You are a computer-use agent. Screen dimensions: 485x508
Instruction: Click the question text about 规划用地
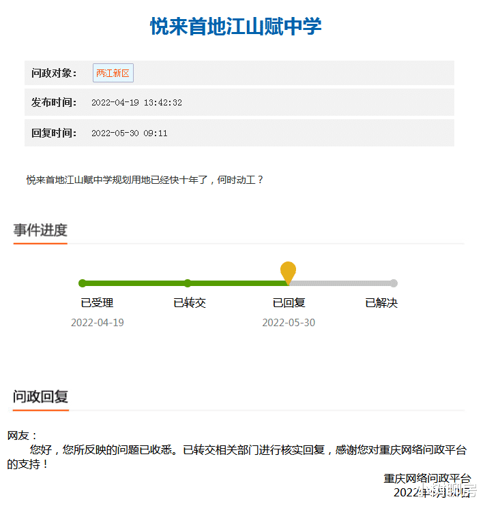tap(145, 180)
